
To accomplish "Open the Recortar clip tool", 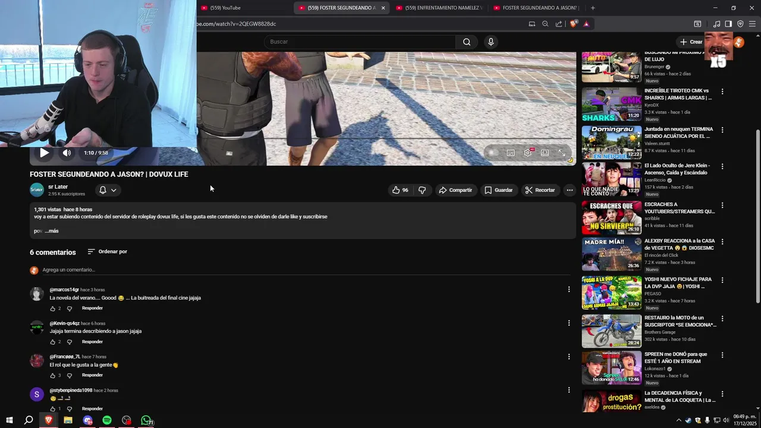I will coord(540,190).
